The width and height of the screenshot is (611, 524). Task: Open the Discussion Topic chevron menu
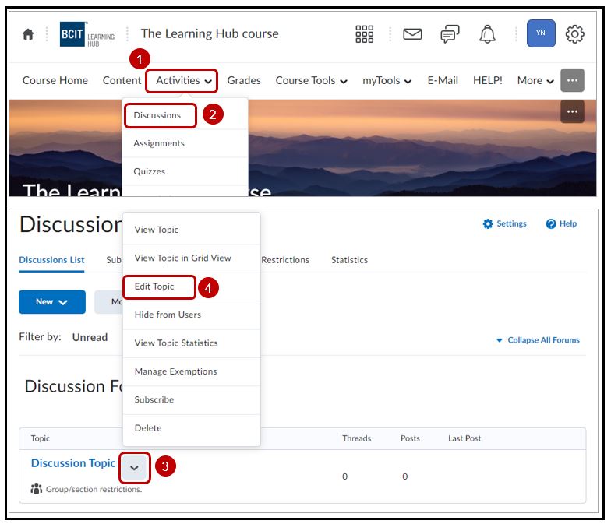135,467
